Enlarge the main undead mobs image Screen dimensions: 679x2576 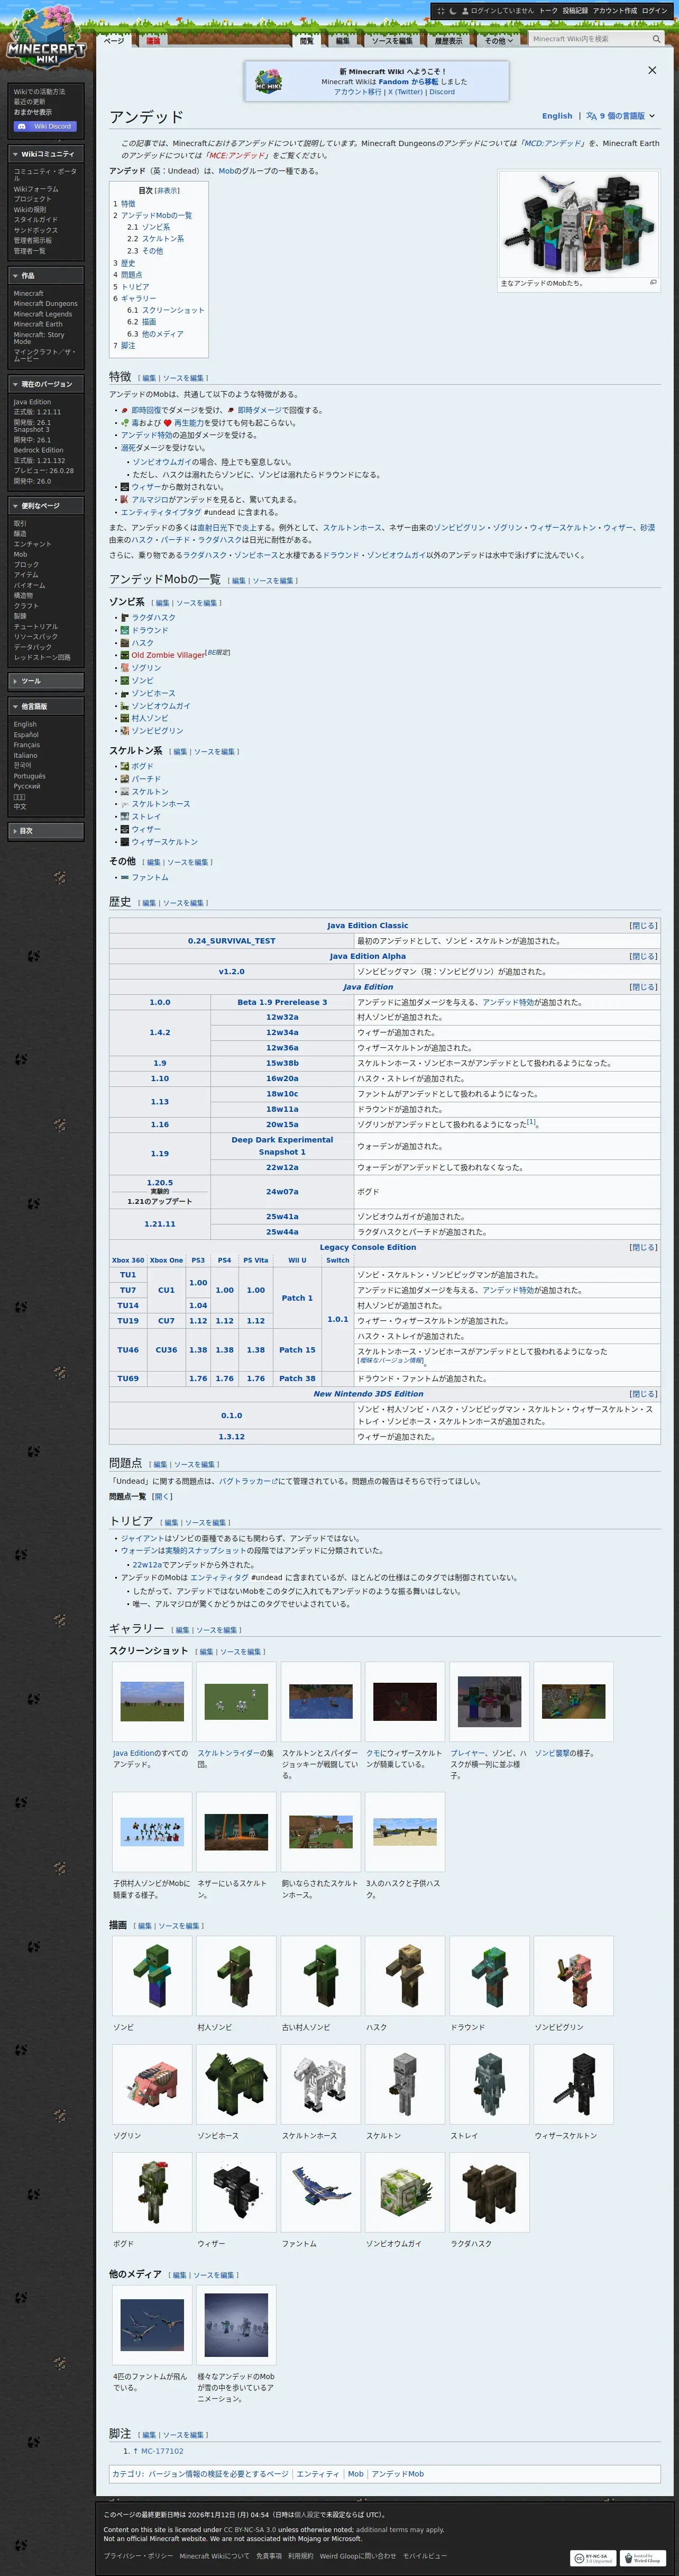click(x=653, y=283)
